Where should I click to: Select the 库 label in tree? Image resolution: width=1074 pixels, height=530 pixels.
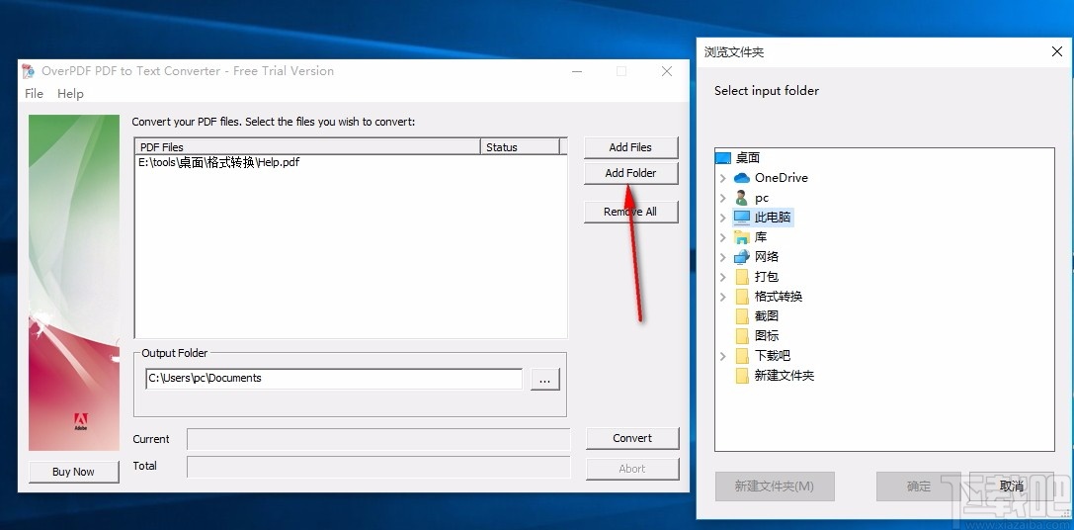point(761,237)
